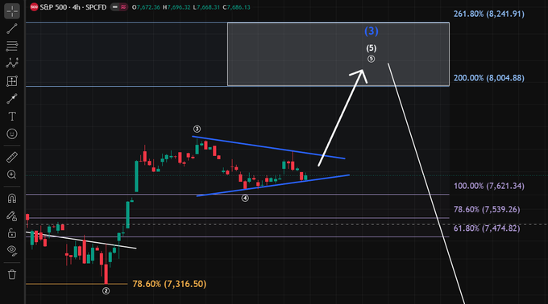
Task: Click the grey dash market status indicator
Action: pyautogui.click(x=115, y=7)
